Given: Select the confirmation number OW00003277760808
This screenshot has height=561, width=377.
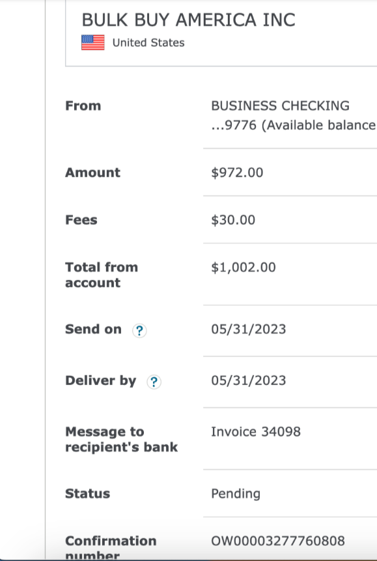Looking at the screenshot, I should pos(278,541).
